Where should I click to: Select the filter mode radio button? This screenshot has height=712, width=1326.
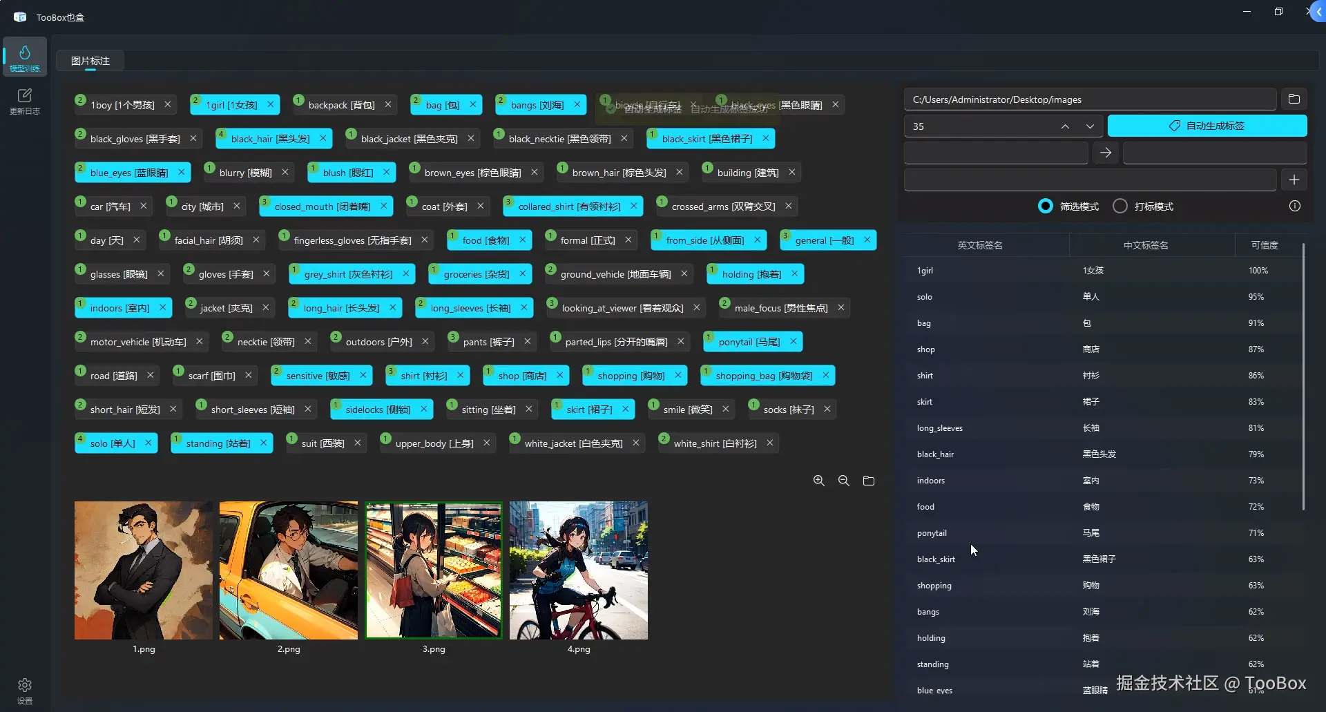pyautogui.click(x=1046, y=206)
